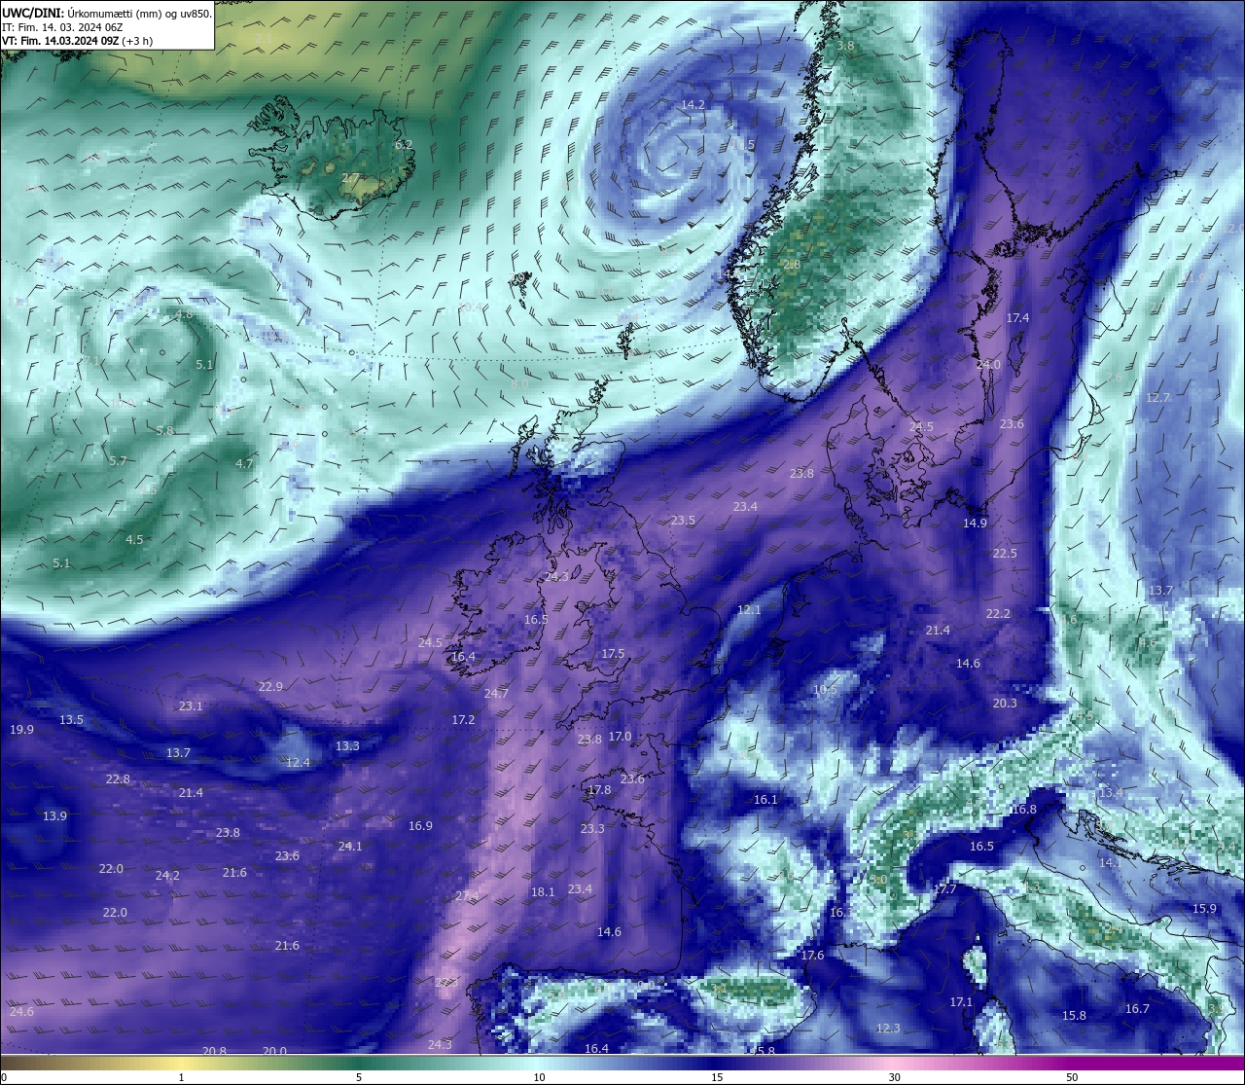Click the 24.2 value on the map
This screenshot has height=1085, width=1245.
click(x=167, y=876)
